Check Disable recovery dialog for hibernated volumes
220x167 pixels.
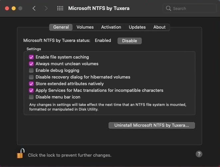31,77
